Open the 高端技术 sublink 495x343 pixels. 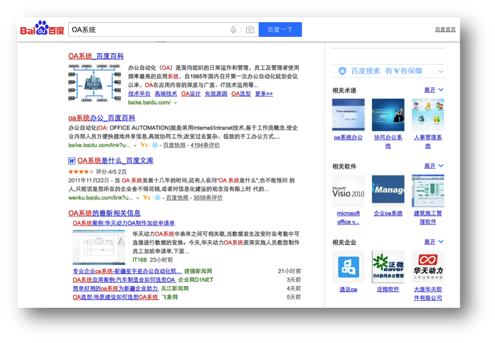tap(166, 94)
